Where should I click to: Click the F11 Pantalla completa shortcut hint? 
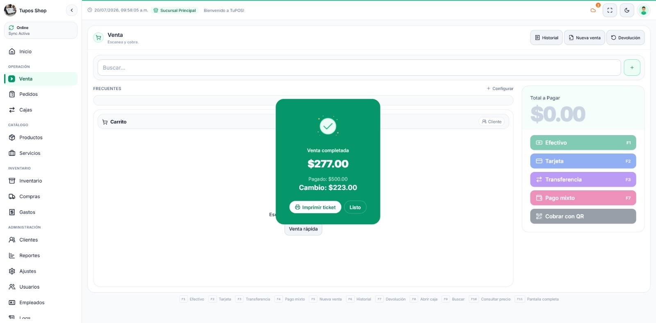coord(537,299)
